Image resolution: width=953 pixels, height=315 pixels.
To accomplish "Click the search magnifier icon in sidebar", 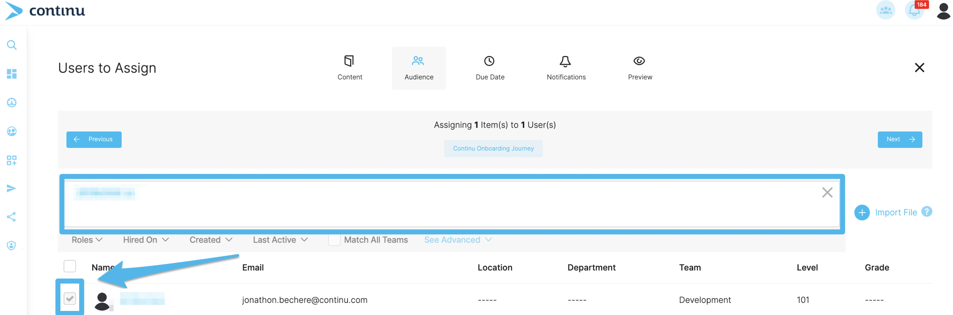I will coord(12,45).
